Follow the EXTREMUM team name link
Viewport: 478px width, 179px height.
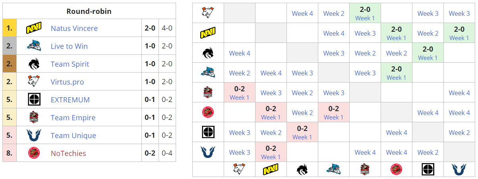coord(70,100)
